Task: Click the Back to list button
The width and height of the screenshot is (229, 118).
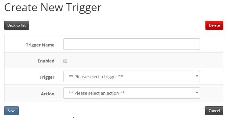Action: (17, 25)
